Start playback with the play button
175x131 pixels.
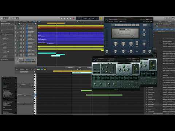click(x=70, y=18)
